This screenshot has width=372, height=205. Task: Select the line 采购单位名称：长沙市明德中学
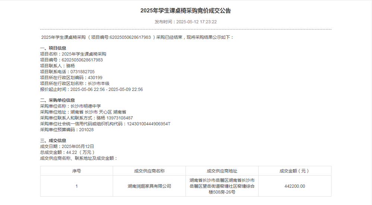70,106
